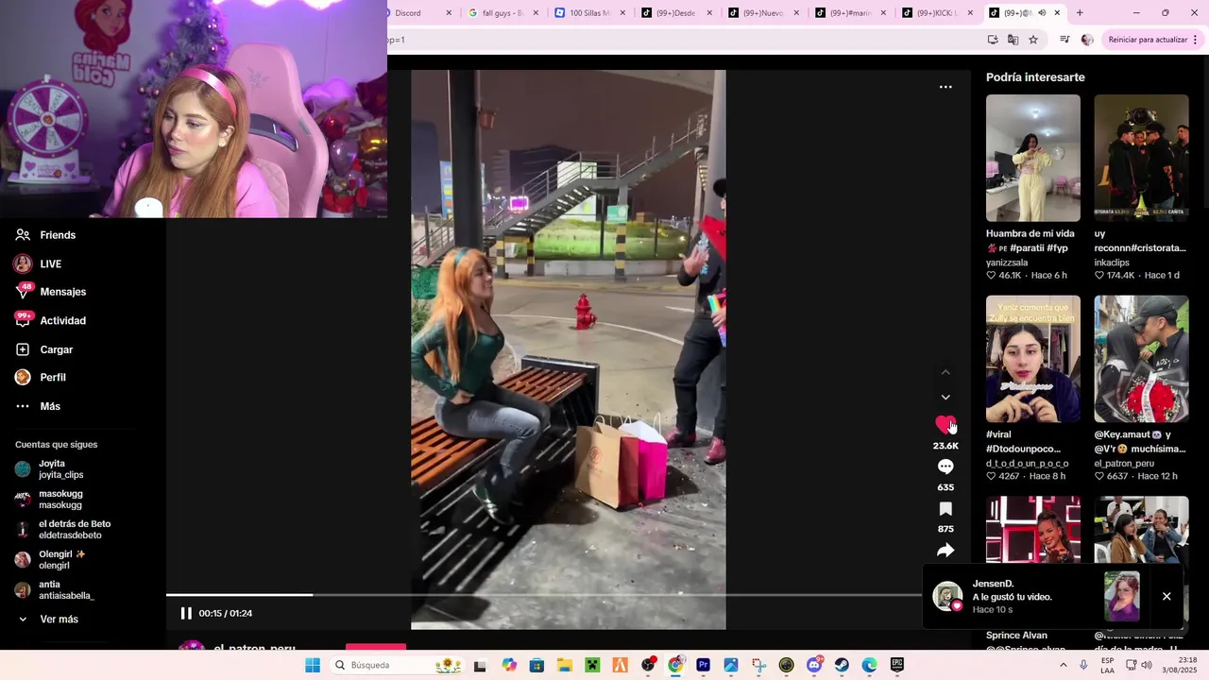The height and width of the screenshot is (680, 1209).
Task: Open Chrome profile avatar
Action: click(1087, 40)
